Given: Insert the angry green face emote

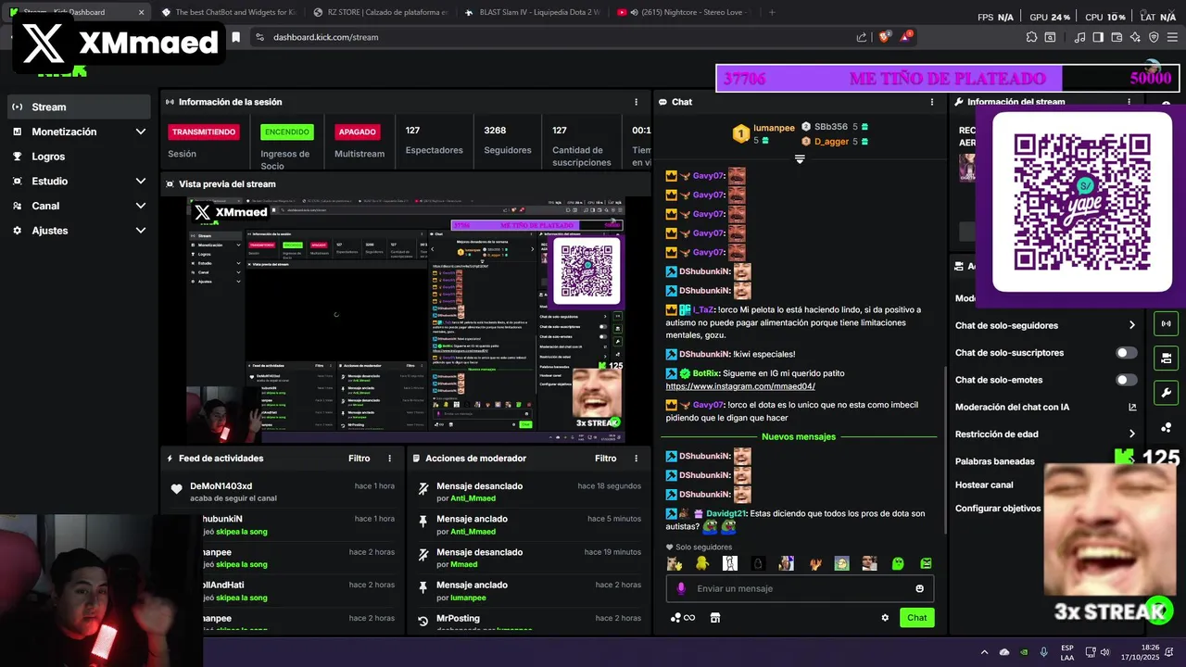Looking at the screenshot, I should [926, 563].
